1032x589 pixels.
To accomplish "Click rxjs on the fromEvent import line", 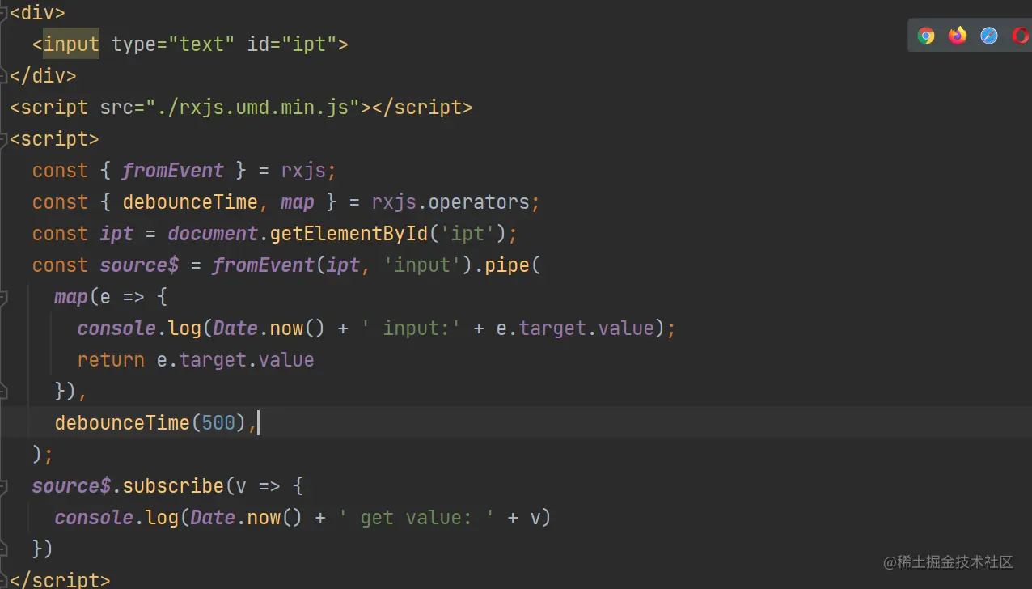I will coord(303,171).
